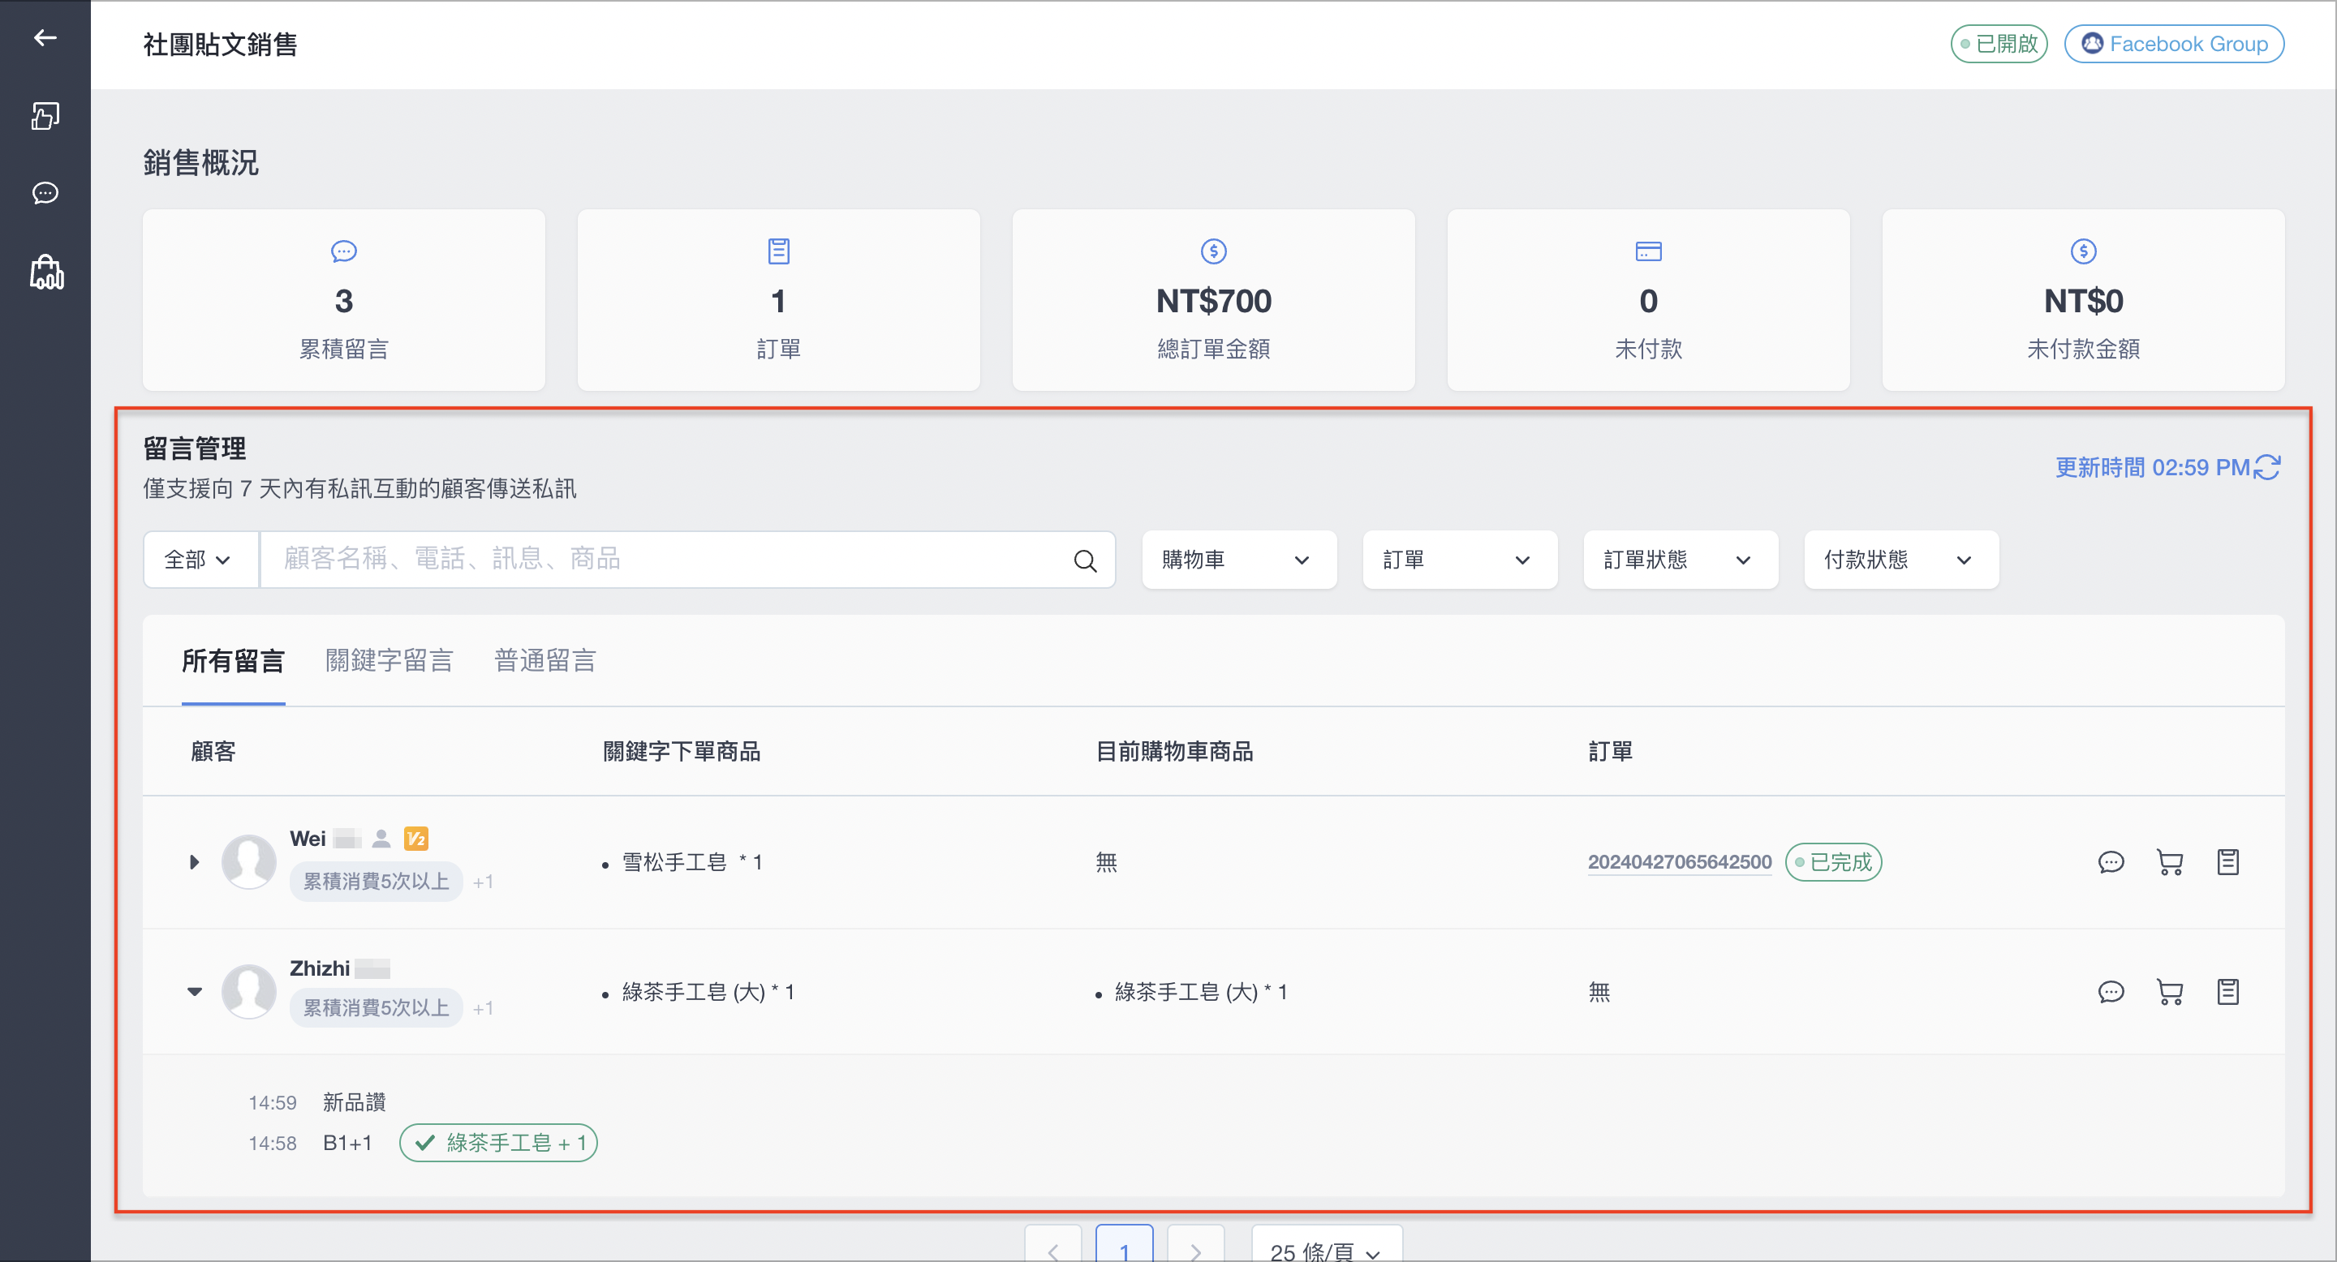Viewport: 2337px width, 1262px height.
Task: Click the search magnifier icon
Action: click(x=1085, y=560)
